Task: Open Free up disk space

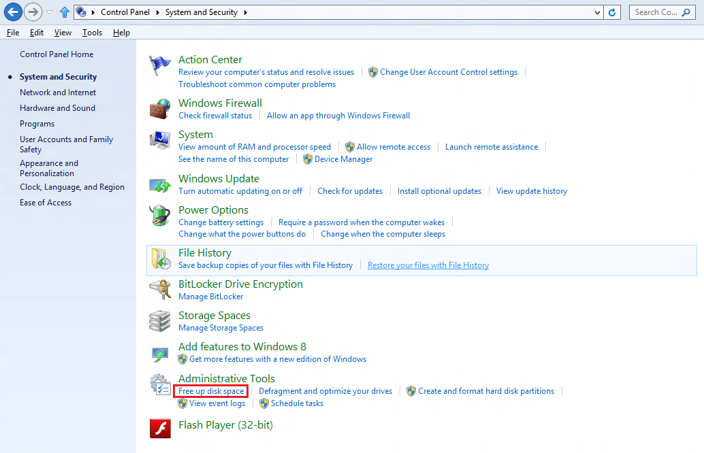Action: [211, 391]
